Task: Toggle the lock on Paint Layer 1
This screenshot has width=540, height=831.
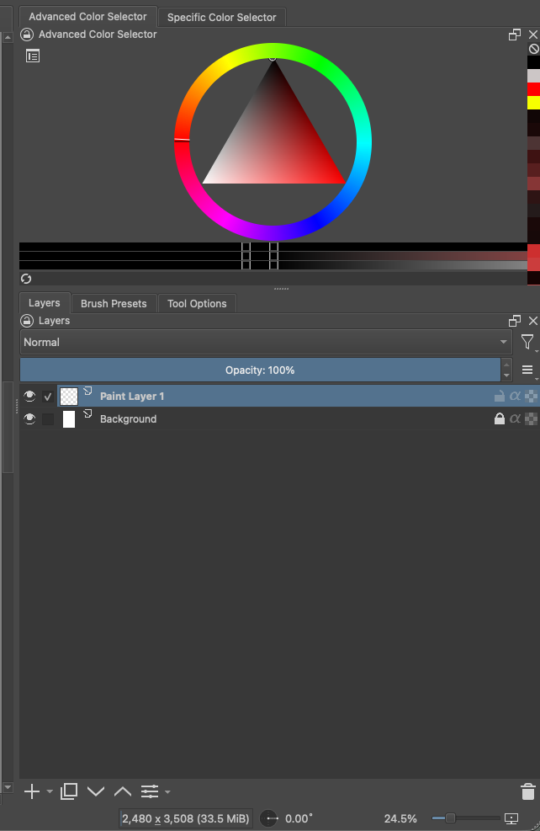Action: coord(500,396)
